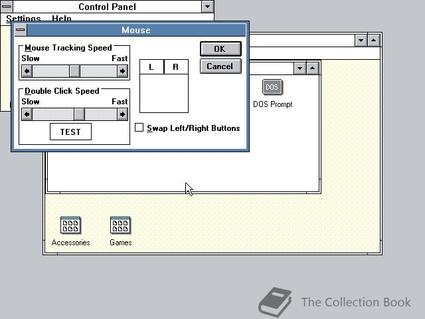
Task: Confirm mouse settings with OK
Action: pos(220,49)
